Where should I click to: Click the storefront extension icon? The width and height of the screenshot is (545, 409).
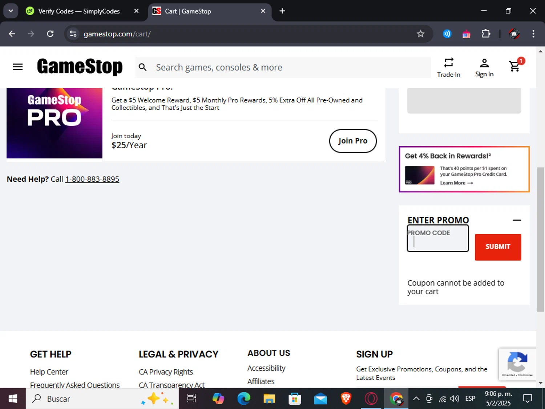click(466, 34)
